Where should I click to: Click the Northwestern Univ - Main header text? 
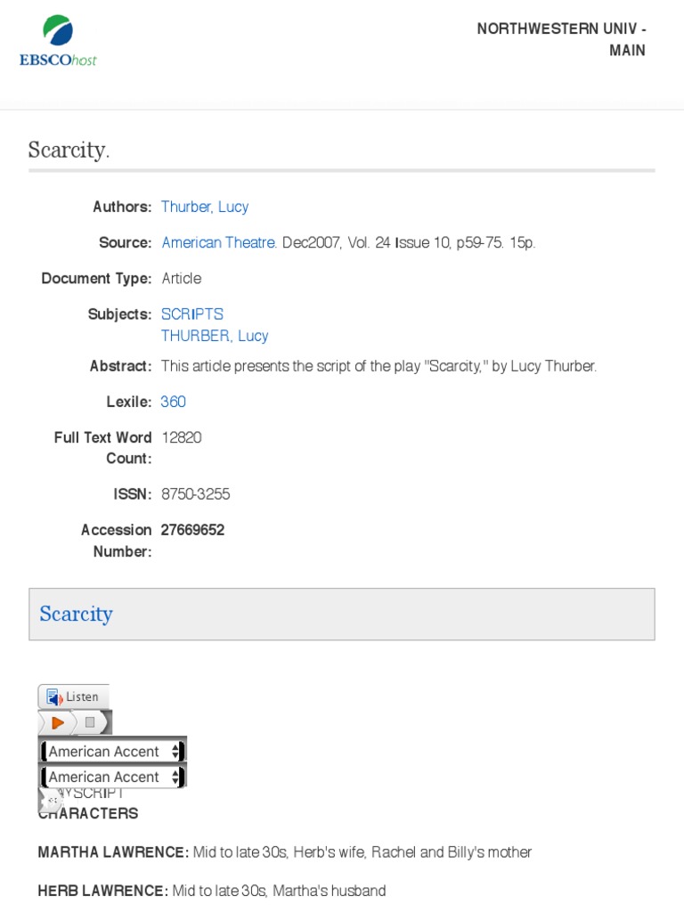tap(561, 39)
